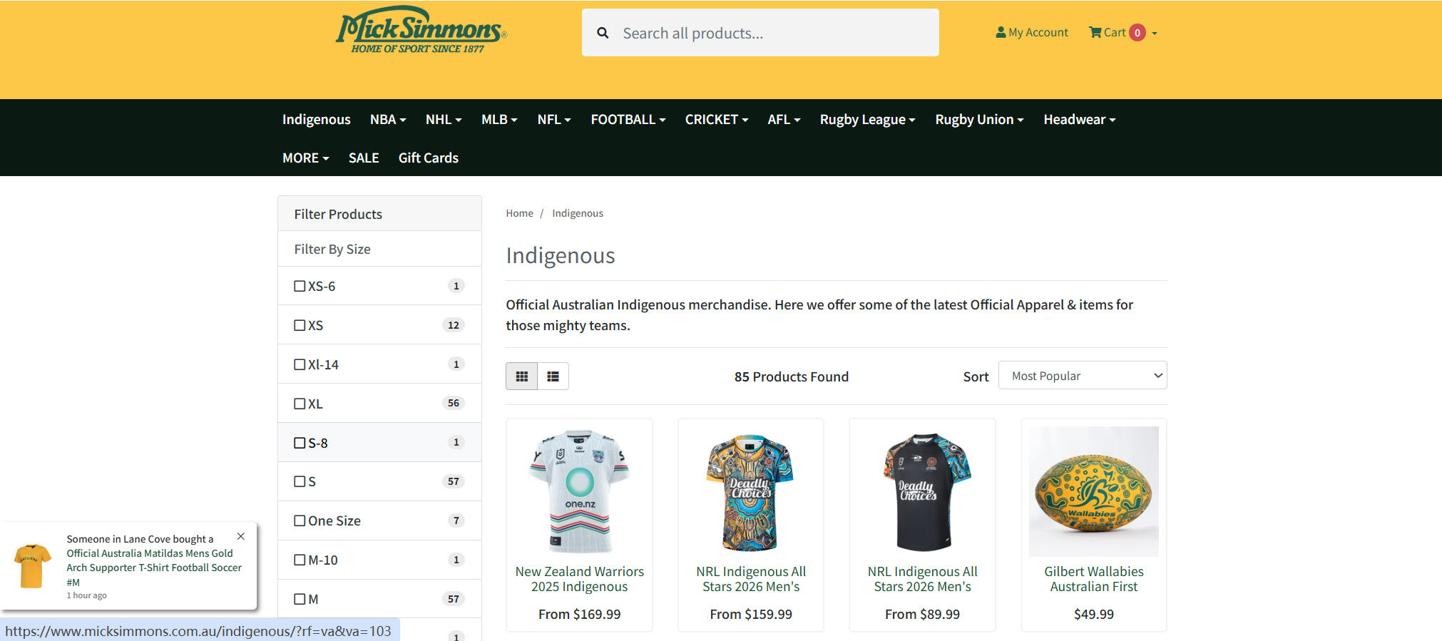
Task: Open Gilbert Wallabies Australian First product link
Action: [1093, 579]
